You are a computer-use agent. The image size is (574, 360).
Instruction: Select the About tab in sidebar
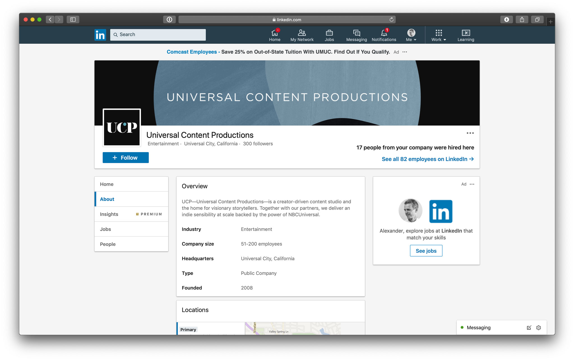point(131,199)
